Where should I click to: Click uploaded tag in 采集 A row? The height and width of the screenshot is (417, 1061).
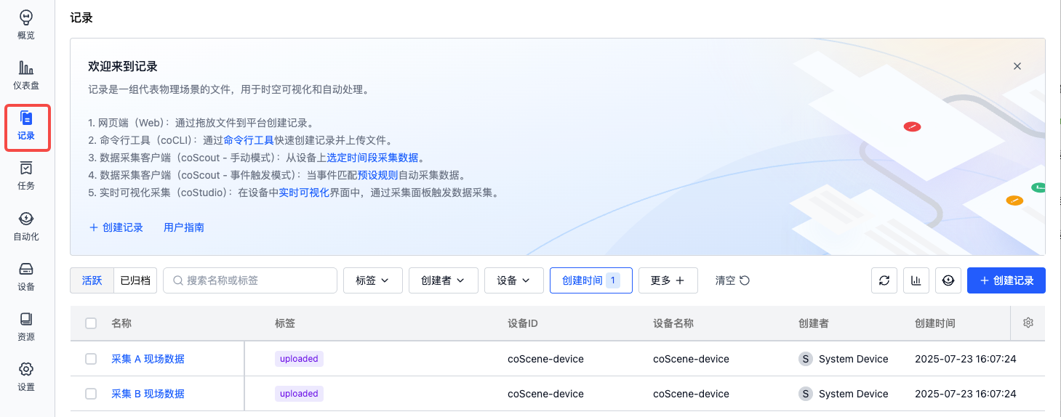click(299, 359)
